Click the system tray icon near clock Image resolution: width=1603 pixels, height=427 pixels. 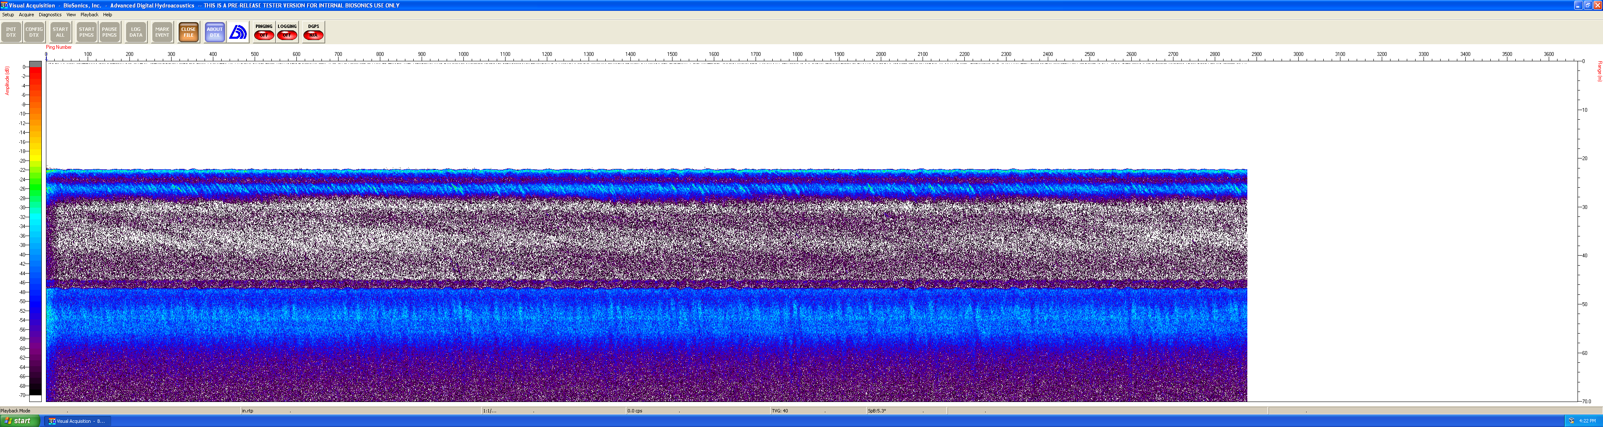pyautogui.click(x=1571, y=421)
